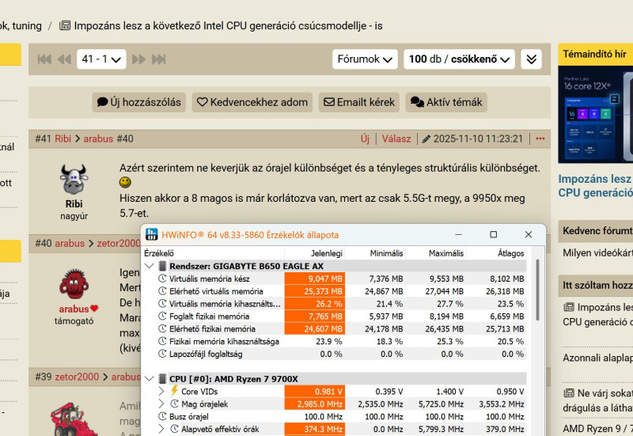
Task: Click the HWiNFO vertical scrollbar thumb
Action: 537,290
